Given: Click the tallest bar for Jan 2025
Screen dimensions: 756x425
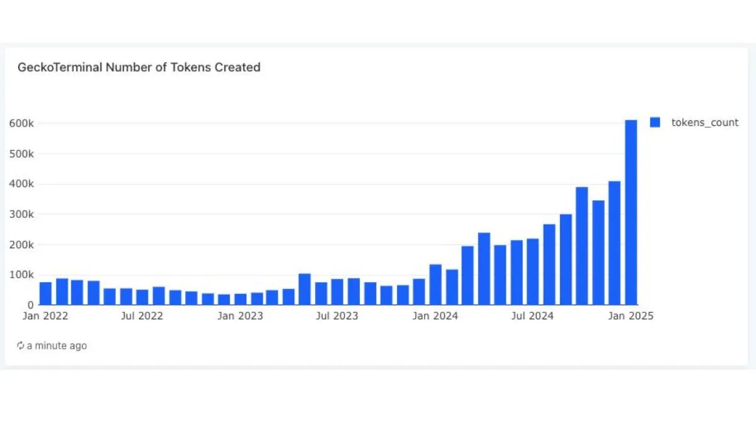Looking at the screenshot, I should tap(631, 212).
